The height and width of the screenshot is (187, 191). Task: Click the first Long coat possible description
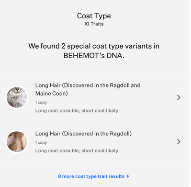coord(77,111)
